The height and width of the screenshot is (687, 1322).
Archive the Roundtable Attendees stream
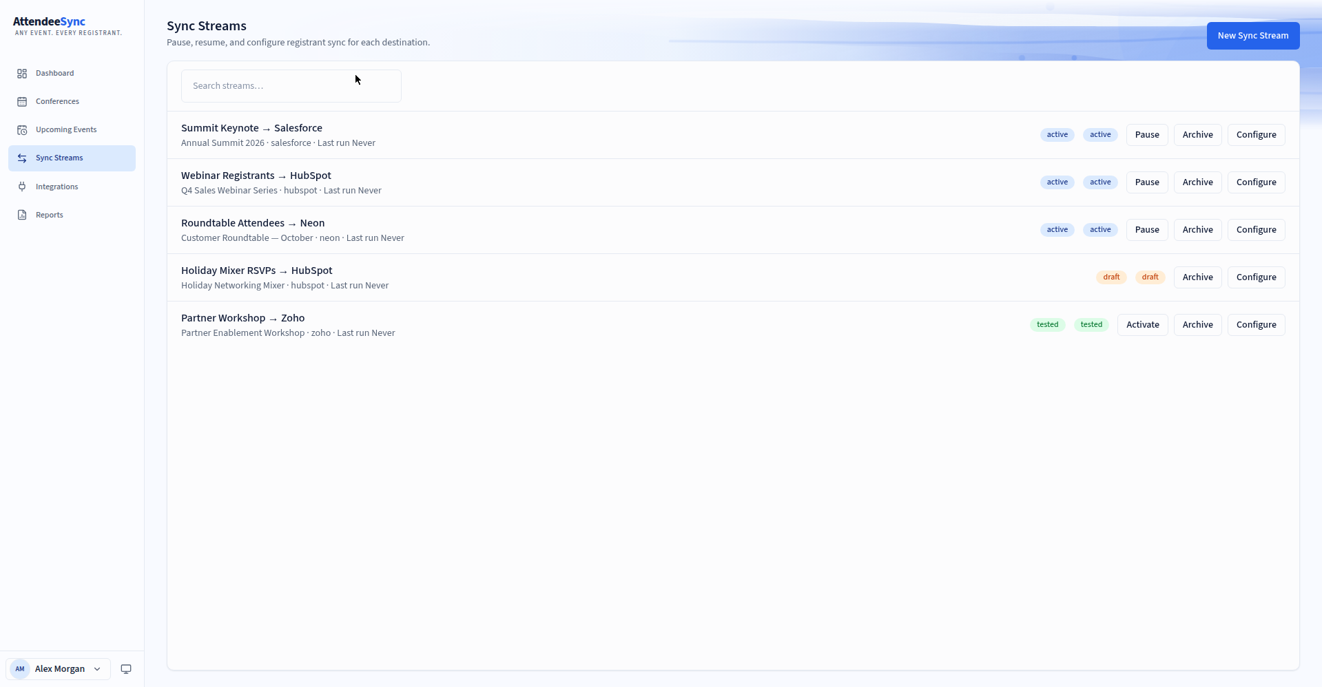click(x=1198, y=230)
